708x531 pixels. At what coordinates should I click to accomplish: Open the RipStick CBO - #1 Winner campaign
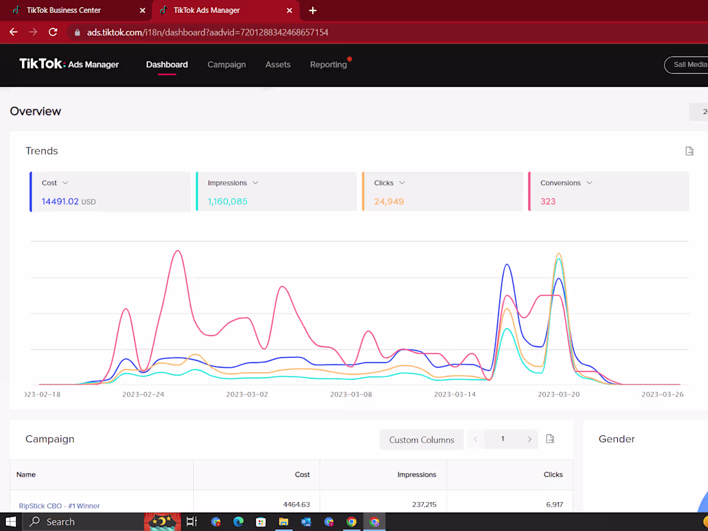point(59,506)
